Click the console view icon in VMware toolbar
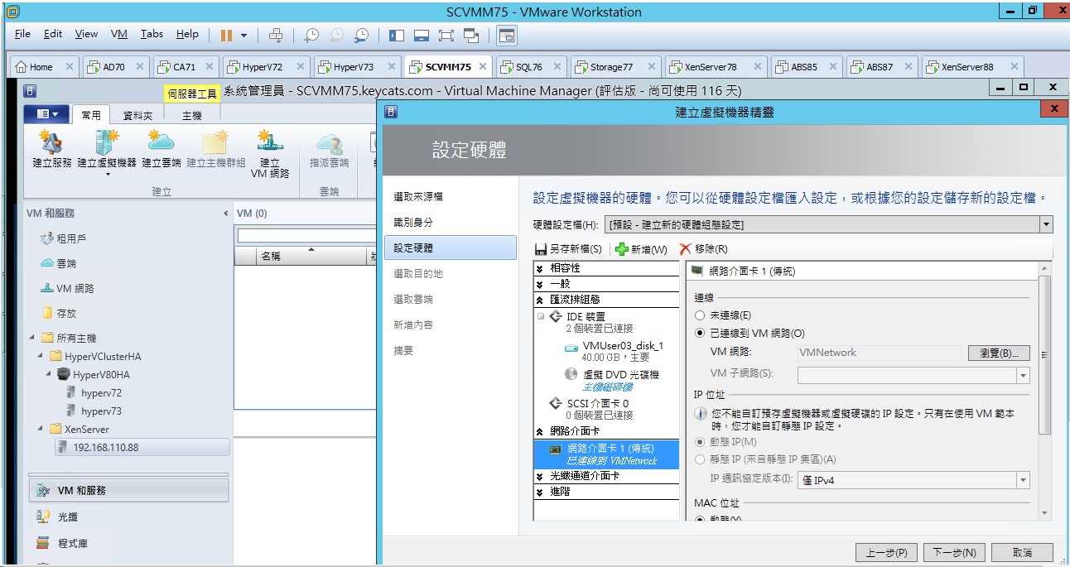 [x=507, y=36]
